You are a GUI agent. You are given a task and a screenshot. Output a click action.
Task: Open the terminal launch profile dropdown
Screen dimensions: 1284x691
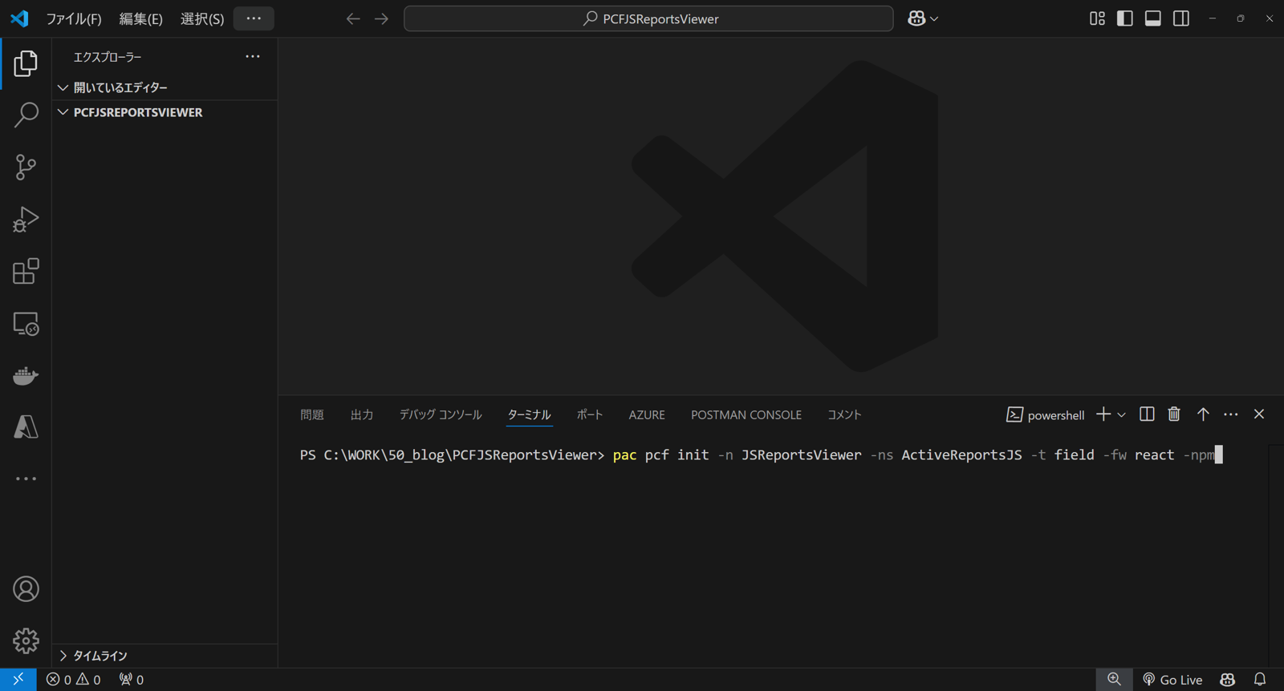(1122, 414)
